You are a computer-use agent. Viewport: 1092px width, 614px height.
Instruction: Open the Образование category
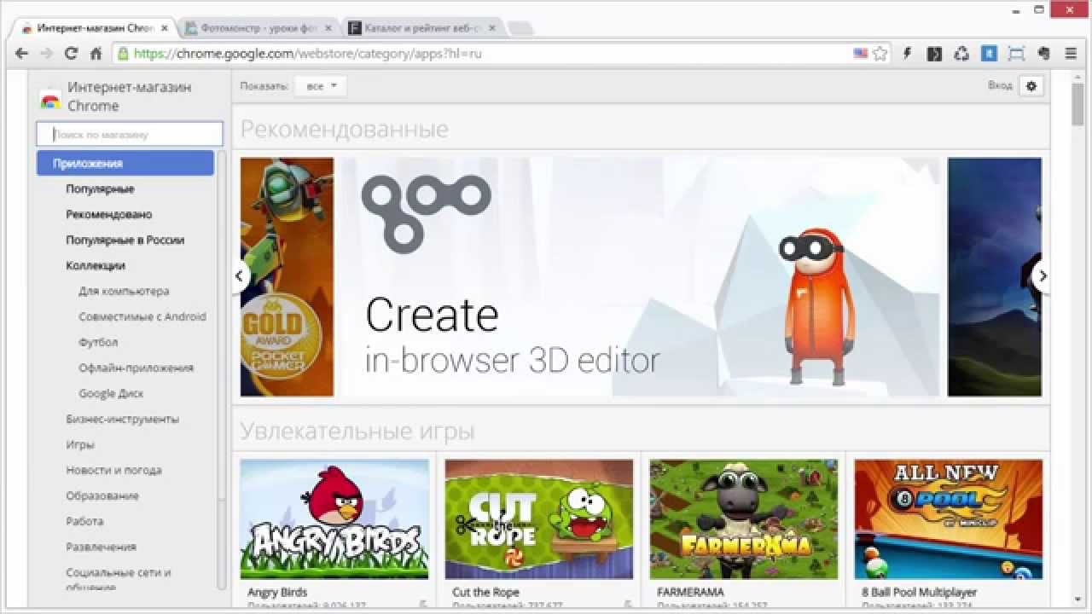[x=102, y=495]
